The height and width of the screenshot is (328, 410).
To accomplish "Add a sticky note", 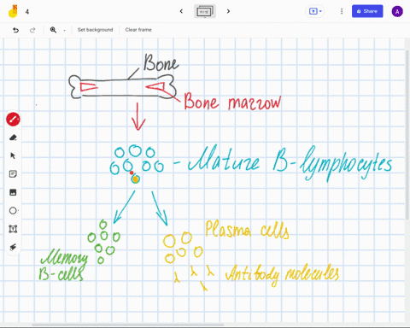I will 13,174.
